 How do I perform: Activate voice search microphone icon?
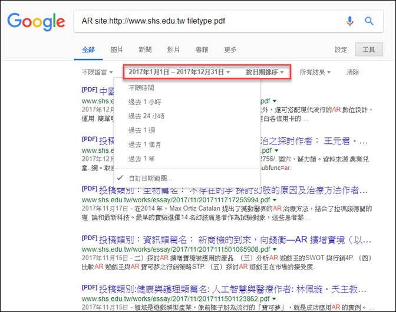click(350, 21)
